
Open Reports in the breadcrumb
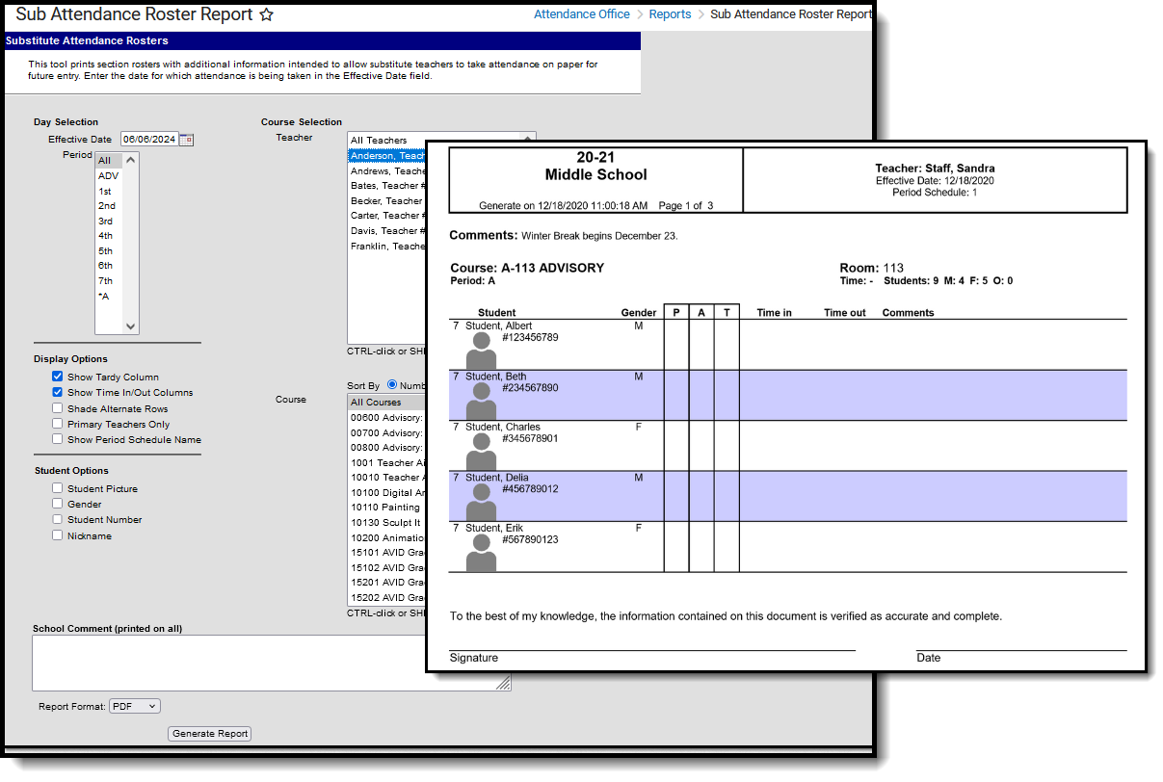(670, 14)
